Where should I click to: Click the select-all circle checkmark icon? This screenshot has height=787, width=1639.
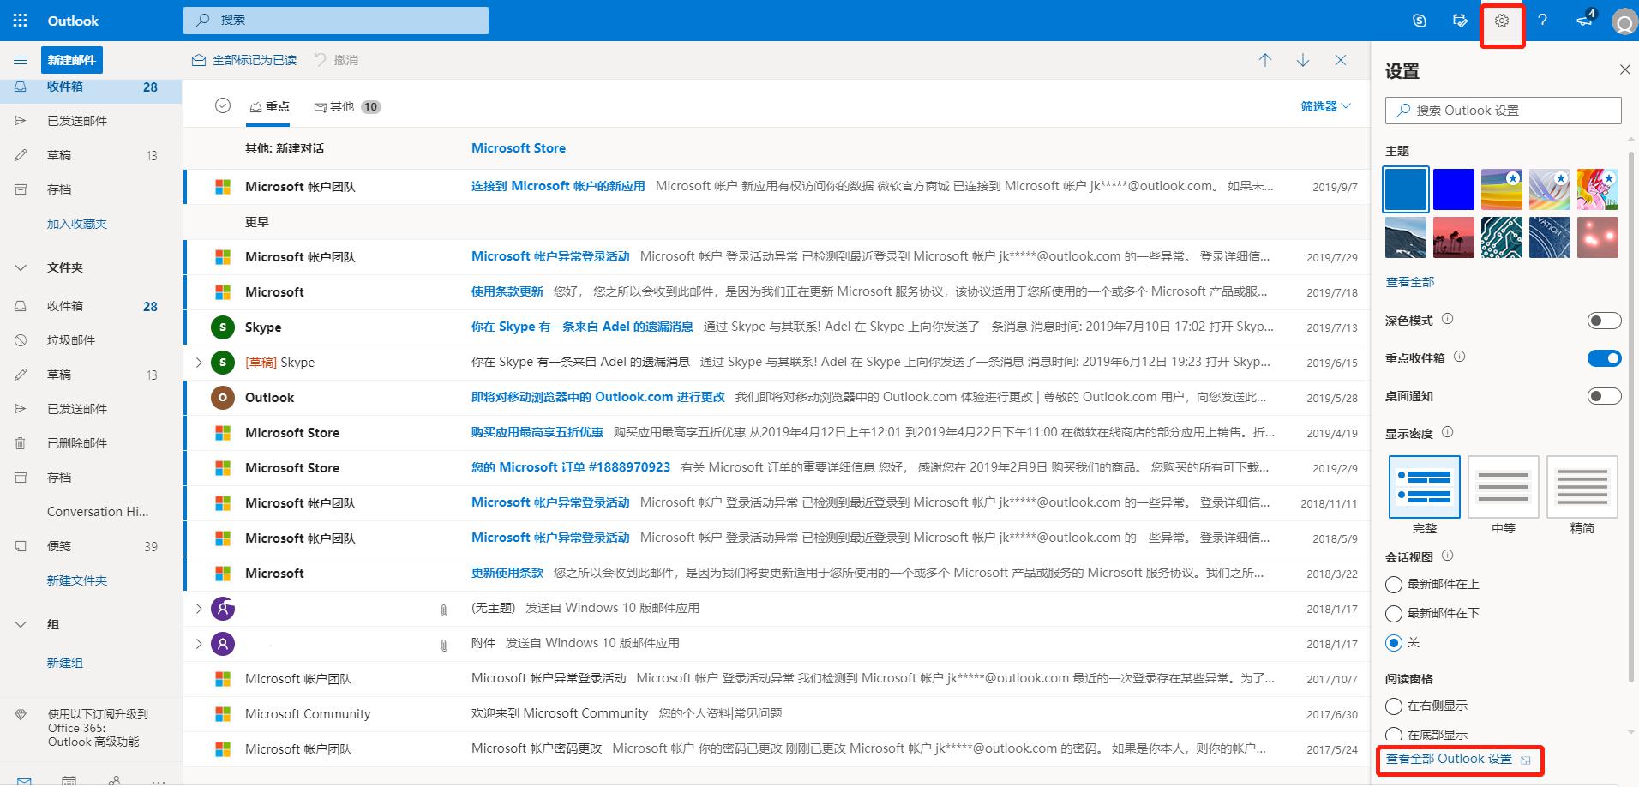tap(223, 105)
